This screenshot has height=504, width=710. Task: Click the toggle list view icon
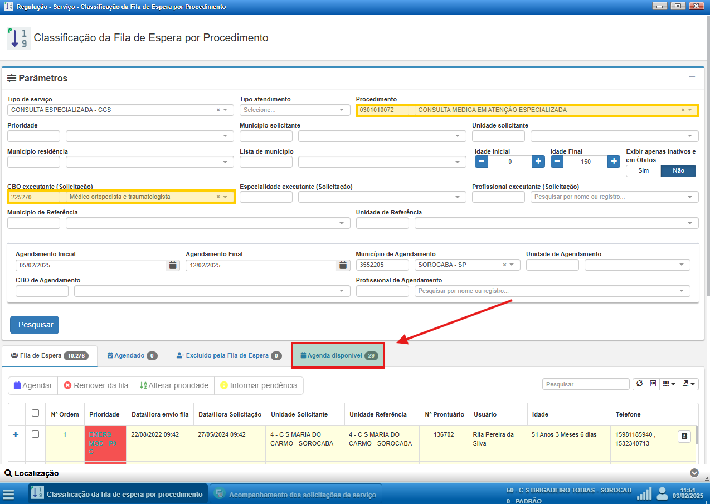point(652,384)
